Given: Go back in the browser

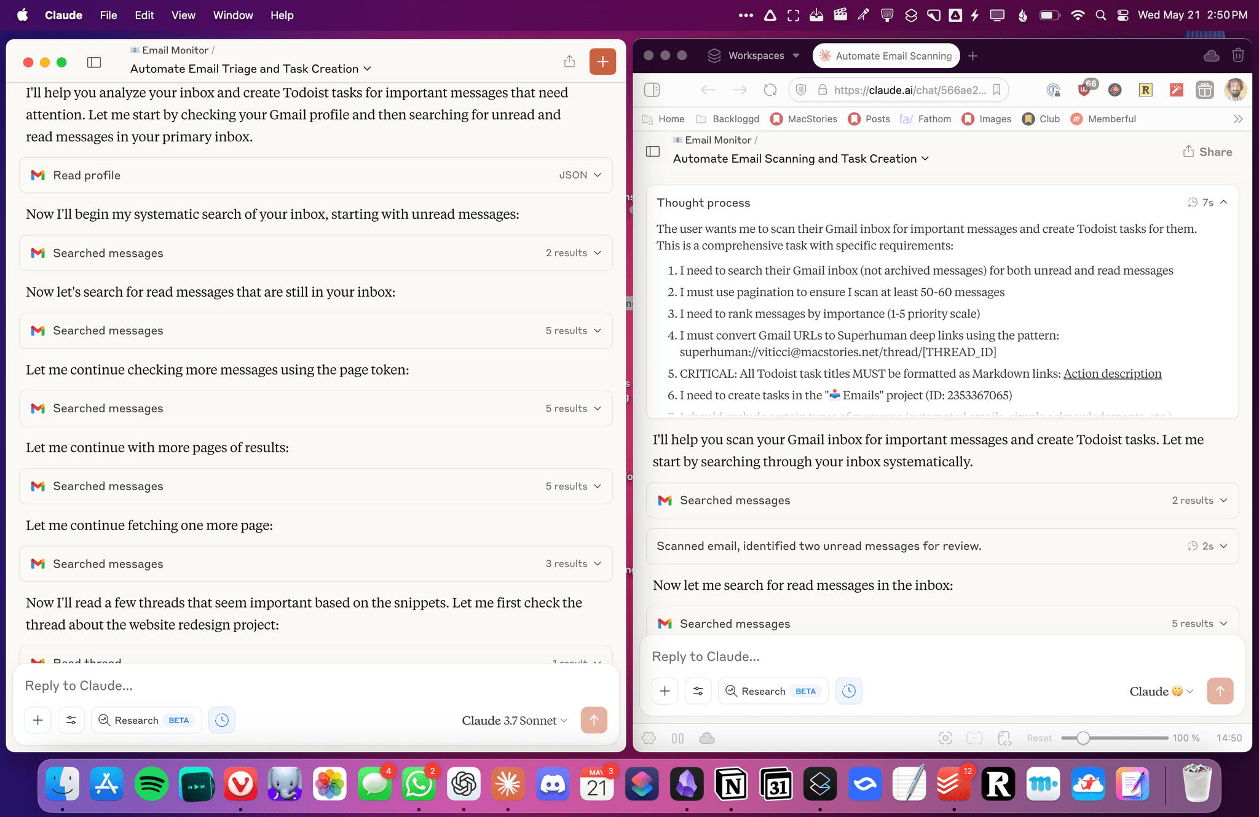Looking at the screenshot, I should 708,90.
